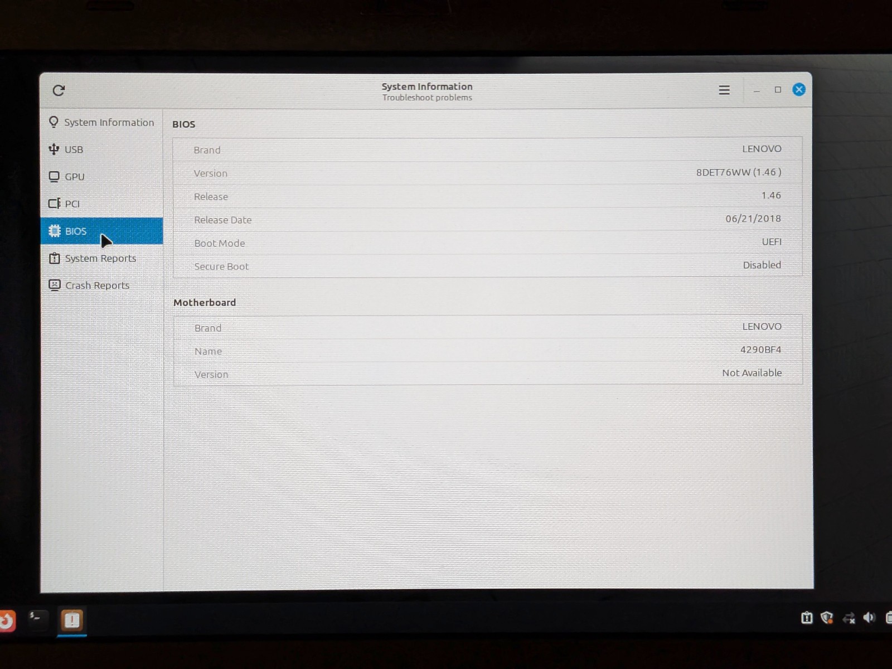
Task: Click the Motherboard section heading
Action: [205, 302]
